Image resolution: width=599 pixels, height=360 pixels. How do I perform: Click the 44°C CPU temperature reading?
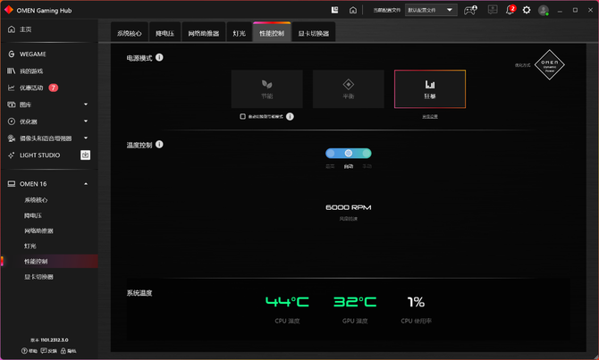[287, 302]
